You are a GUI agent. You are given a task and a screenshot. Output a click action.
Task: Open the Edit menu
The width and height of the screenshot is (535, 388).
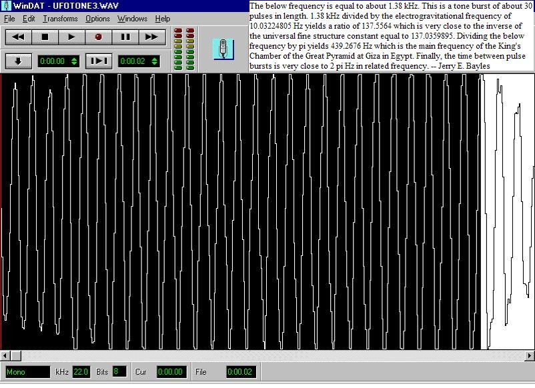pos(29,19)
